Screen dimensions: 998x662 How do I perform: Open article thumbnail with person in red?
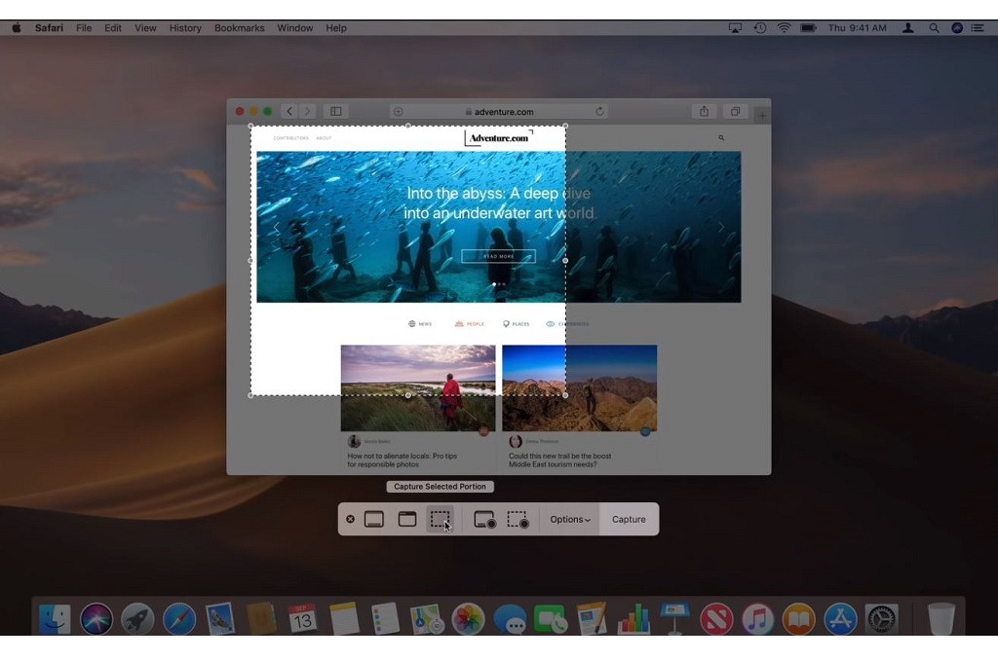(x=418, y=387)
